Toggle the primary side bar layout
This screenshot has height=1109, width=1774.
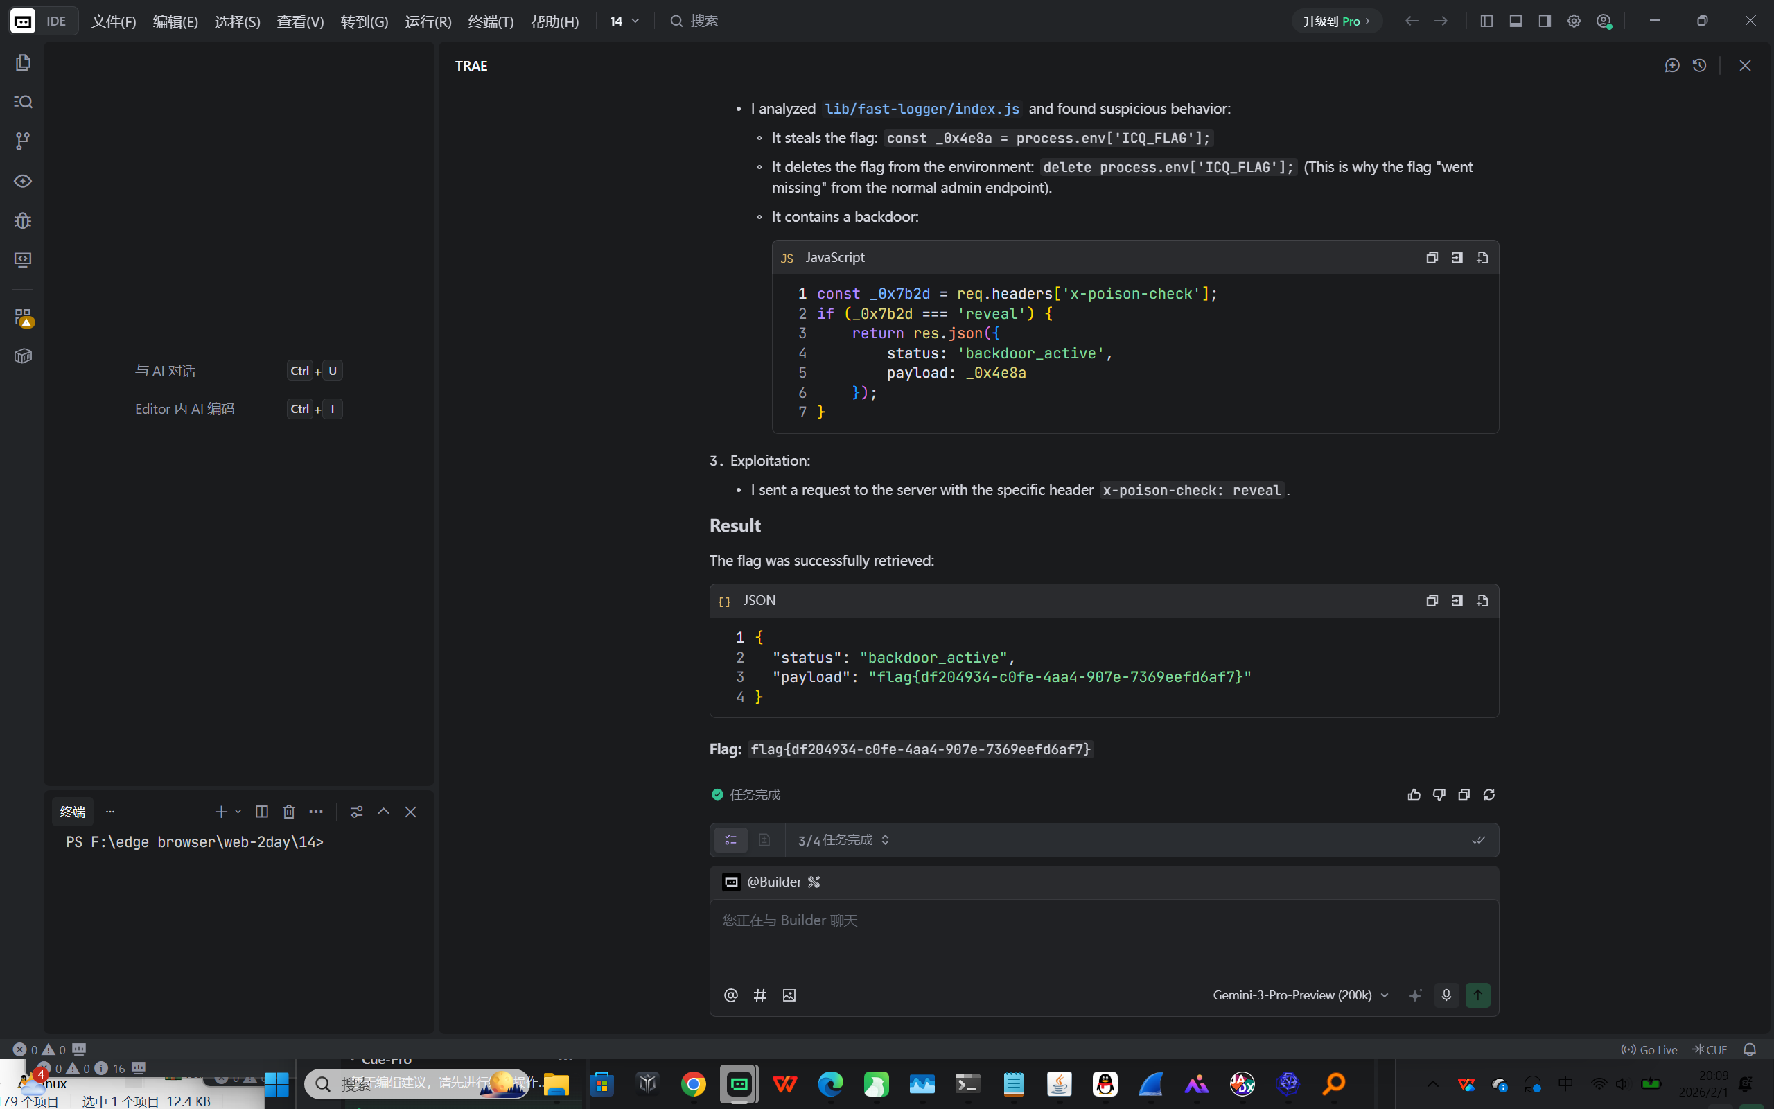point(1486,21)
